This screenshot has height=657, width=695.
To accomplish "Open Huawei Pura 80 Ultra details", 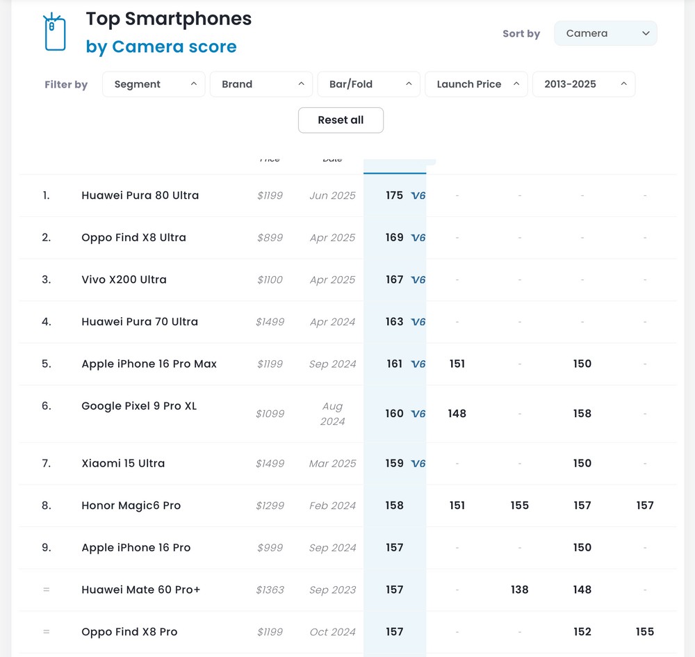I will pos(140,195).
